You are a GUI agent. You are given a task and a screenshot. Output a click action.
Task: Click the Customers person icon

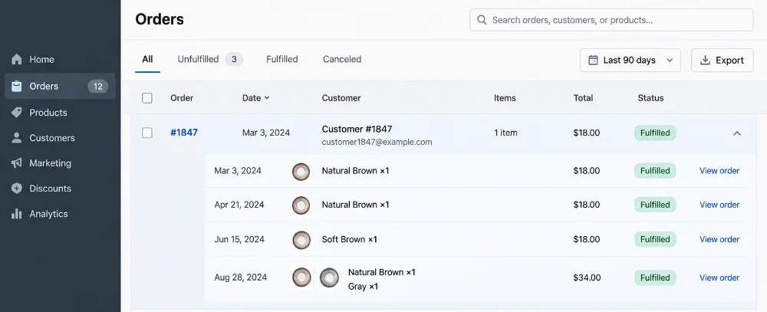coord(17,138)
